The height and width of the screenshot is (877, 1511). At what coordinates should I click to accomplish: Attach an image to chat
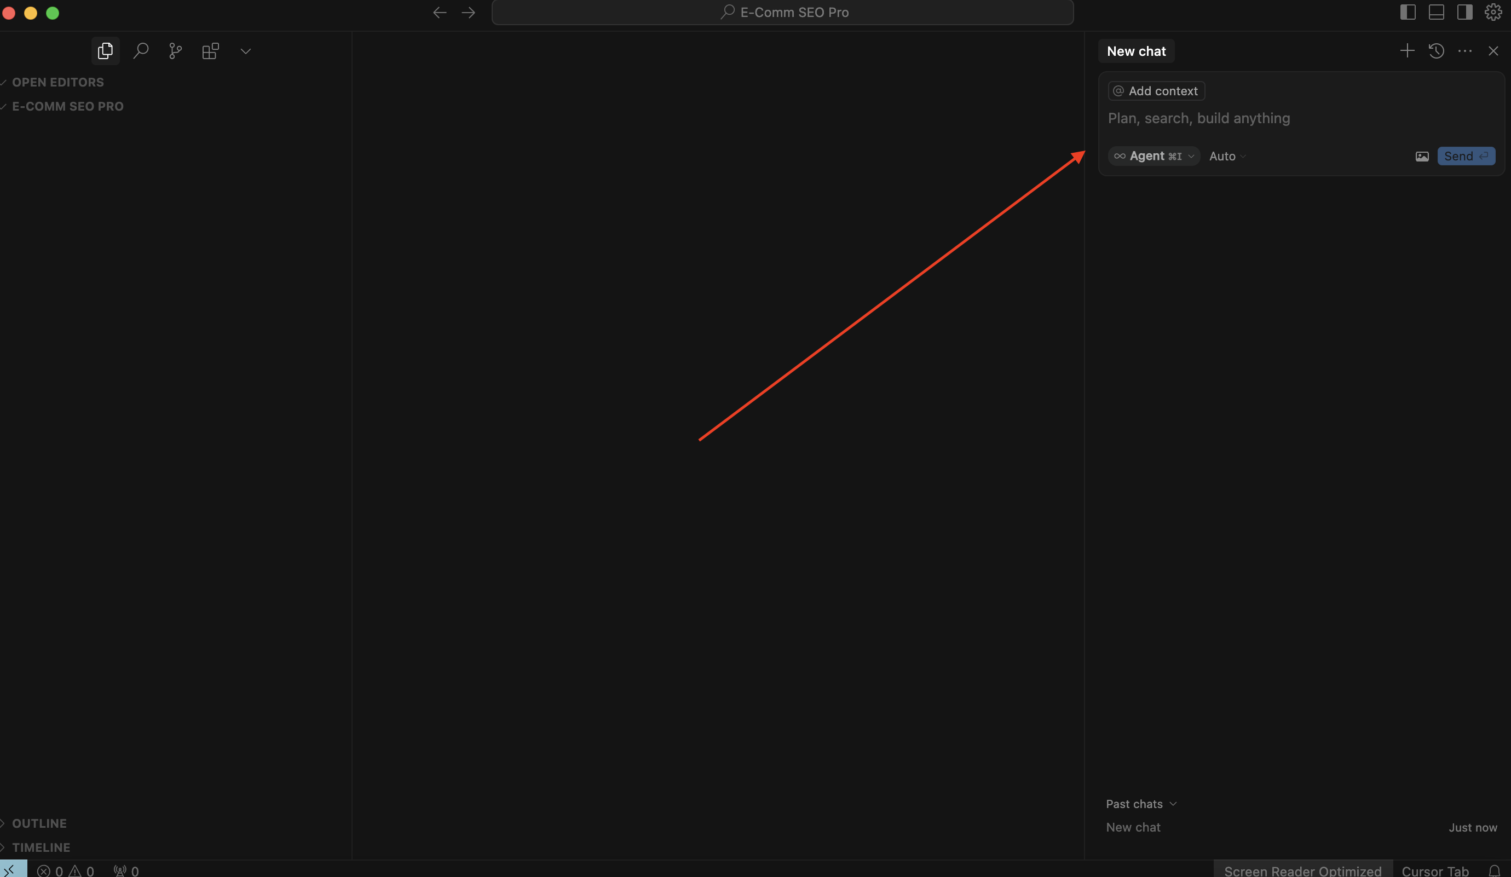(1422, 157)
